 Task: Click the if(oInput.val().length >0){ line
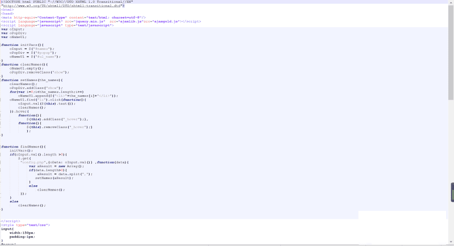click(x=38, y=154)
